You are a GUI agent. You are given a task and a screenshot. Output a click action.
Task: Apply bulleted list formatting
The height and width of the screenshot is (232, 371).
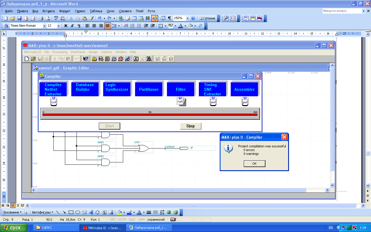point(139,26)
